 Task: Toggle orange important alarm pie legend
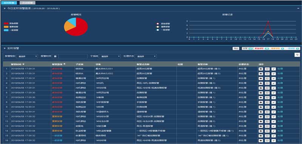(11, 26)
